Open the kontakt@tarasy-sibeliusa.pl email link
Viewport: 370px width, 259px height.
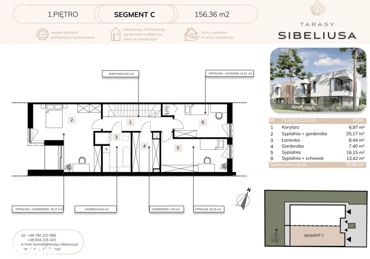[51, 244]
